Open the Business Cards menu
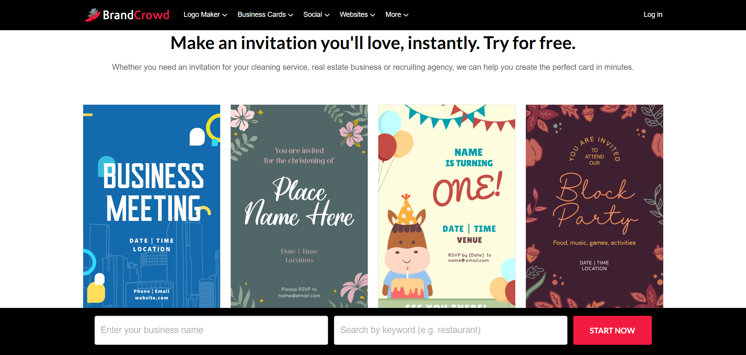The height and width of the screenshot is (355, 746). (265, 15)
